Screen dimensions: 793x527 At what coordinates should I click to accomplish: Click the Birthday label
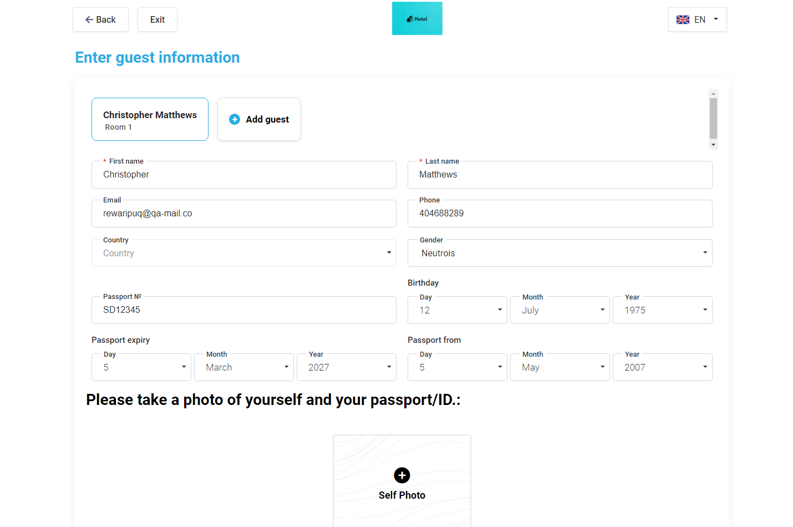coord(423,283)
